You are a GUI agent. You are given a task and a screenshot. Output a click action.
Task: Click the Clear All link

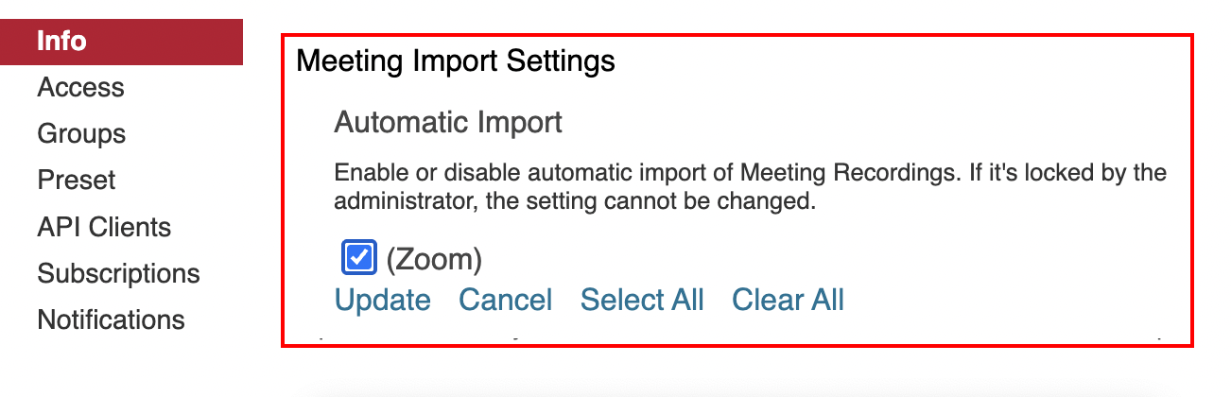(788, 301)
